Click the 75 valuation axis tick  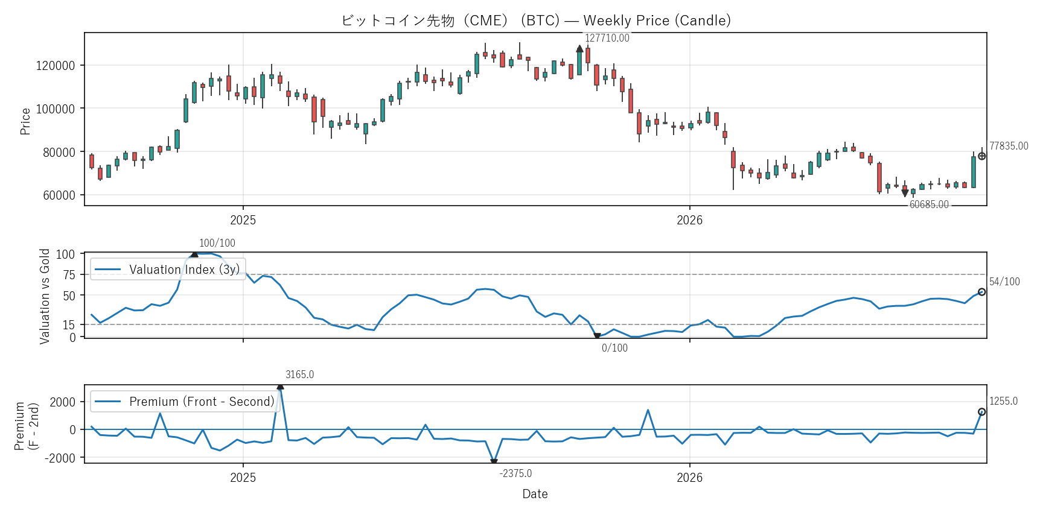pos(69,275)
